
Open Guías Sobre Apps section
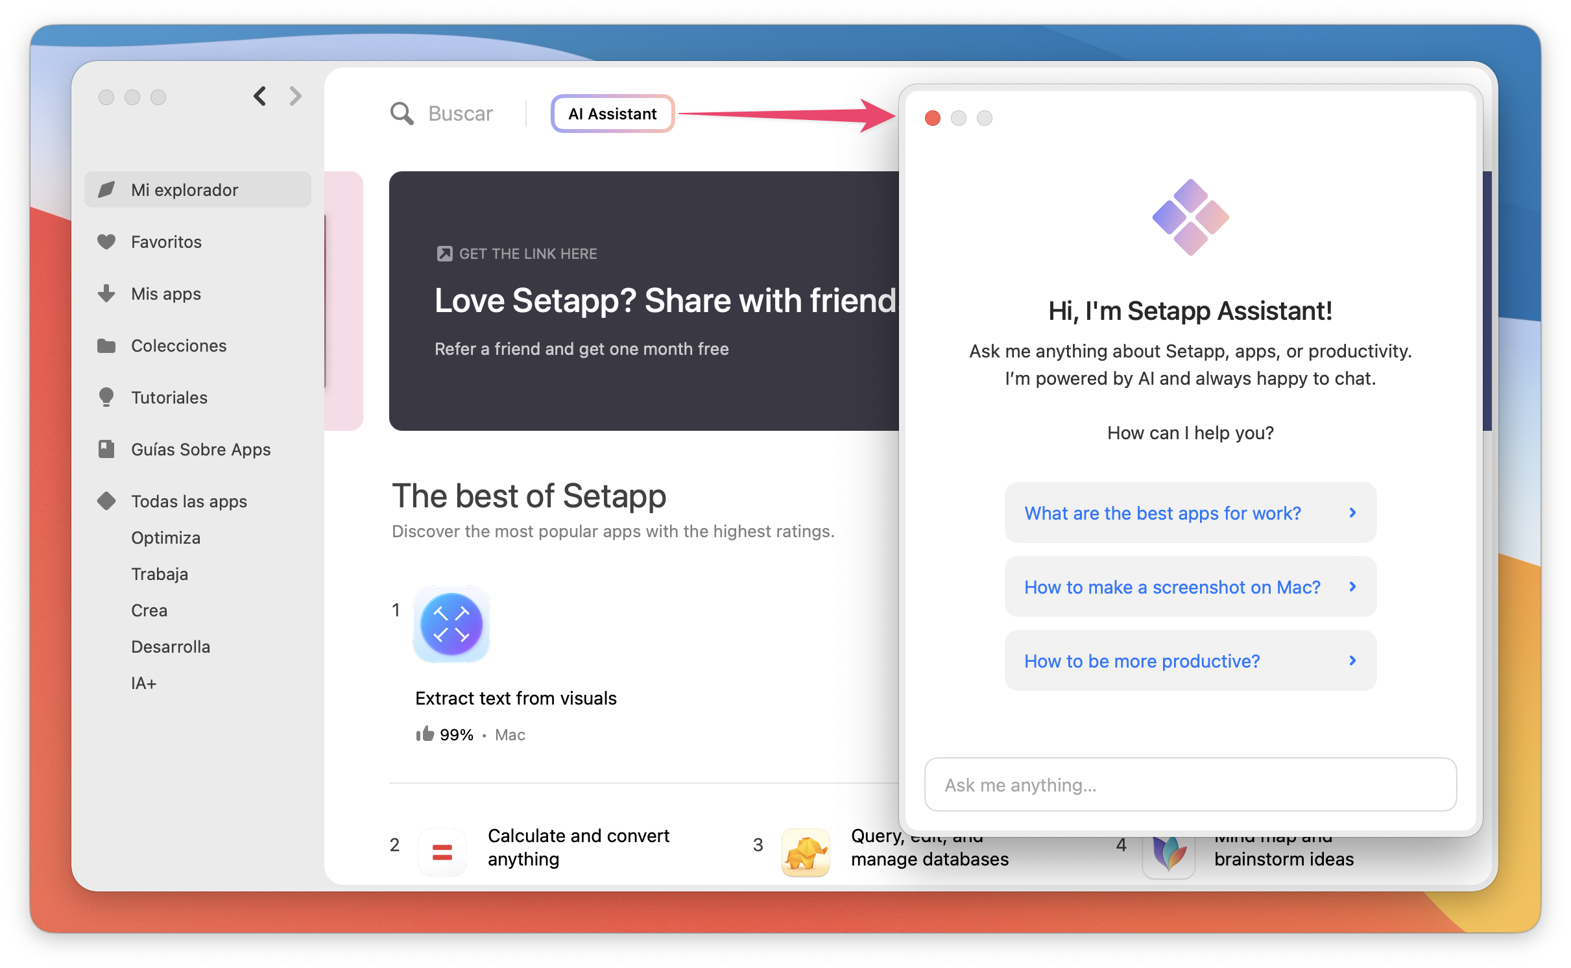(x=198, y=450)
